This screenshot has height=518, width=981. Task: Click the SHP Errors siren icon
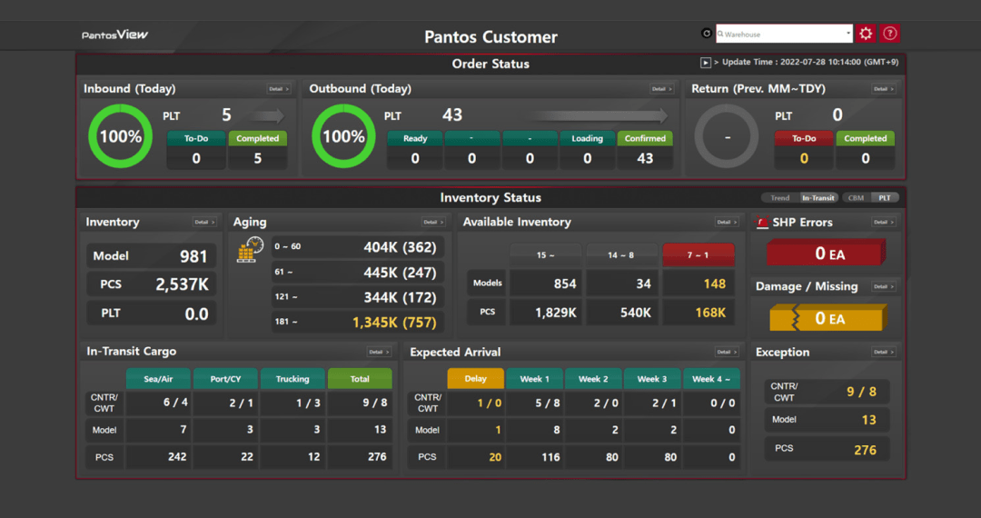[x=761, y=222]
